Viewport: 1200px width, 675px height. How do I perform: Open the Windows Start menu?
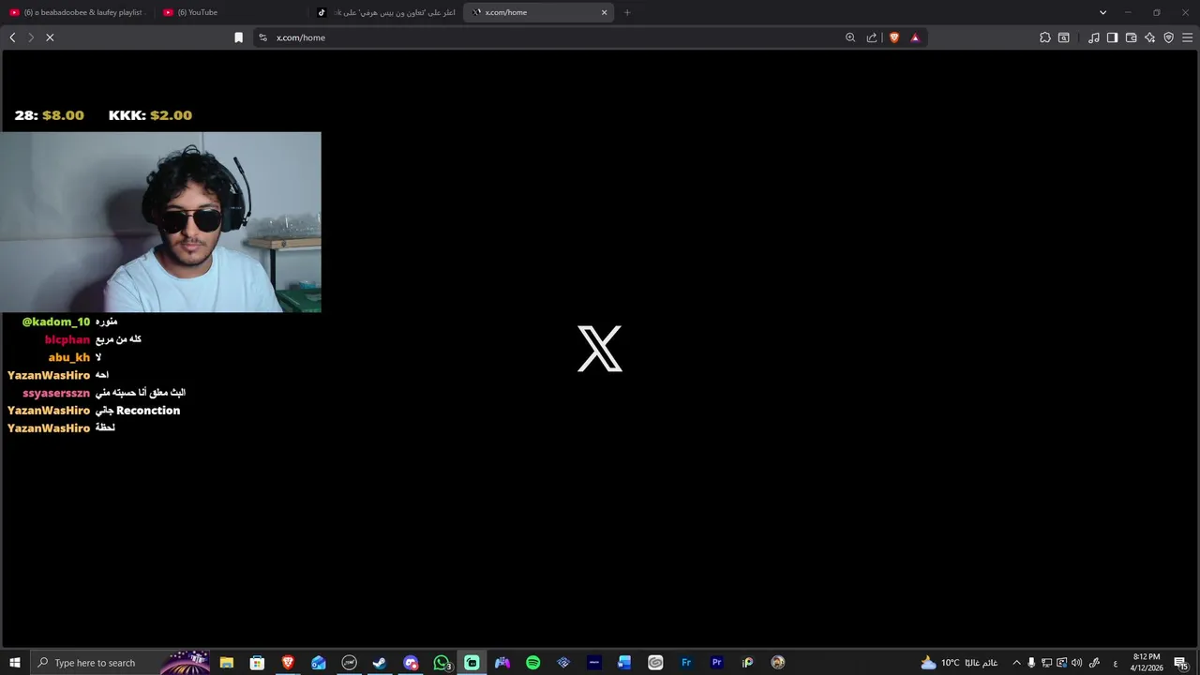coord(15,663)
